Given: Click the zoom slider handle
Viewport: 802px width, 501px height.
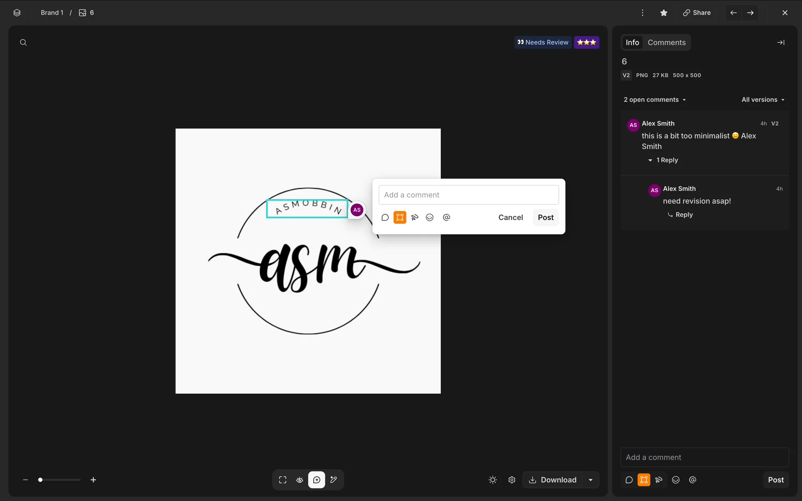Looking at the screenshot, I should click(x=40, y=480).
